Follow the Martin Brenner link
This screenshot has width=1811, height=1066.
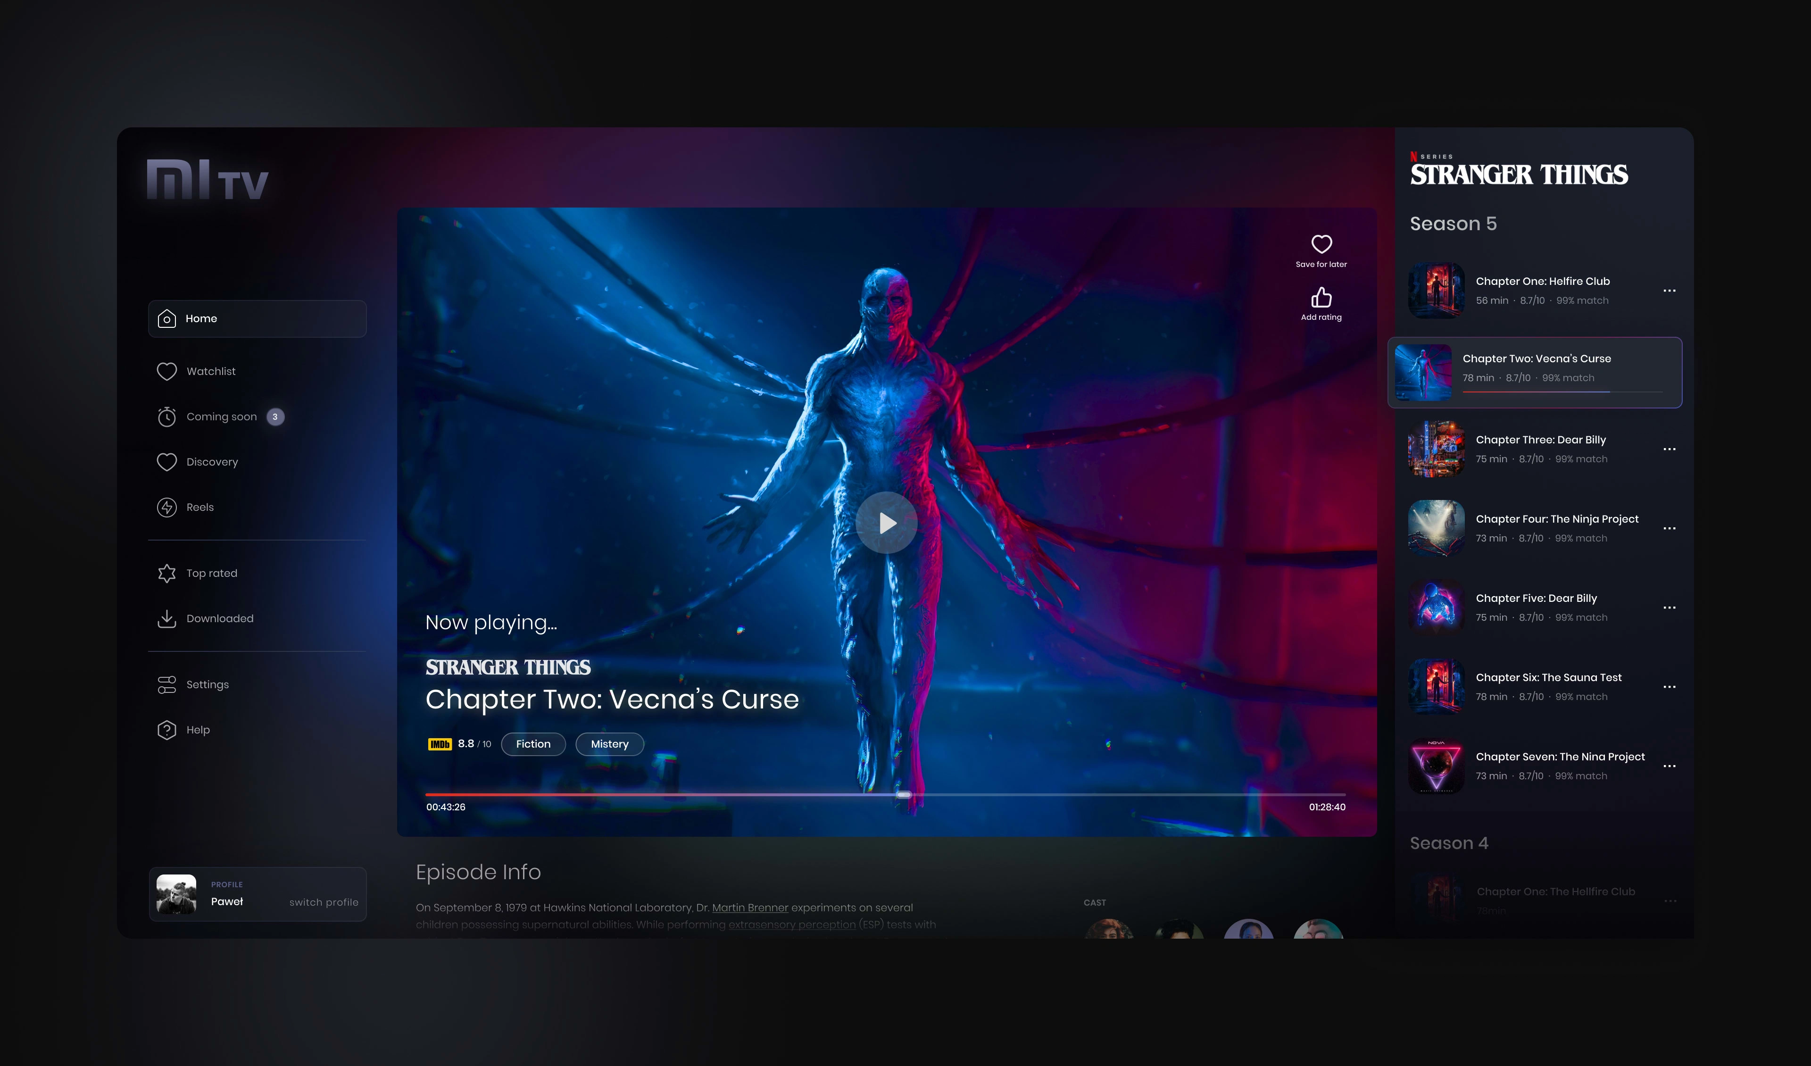pos(749,908)
